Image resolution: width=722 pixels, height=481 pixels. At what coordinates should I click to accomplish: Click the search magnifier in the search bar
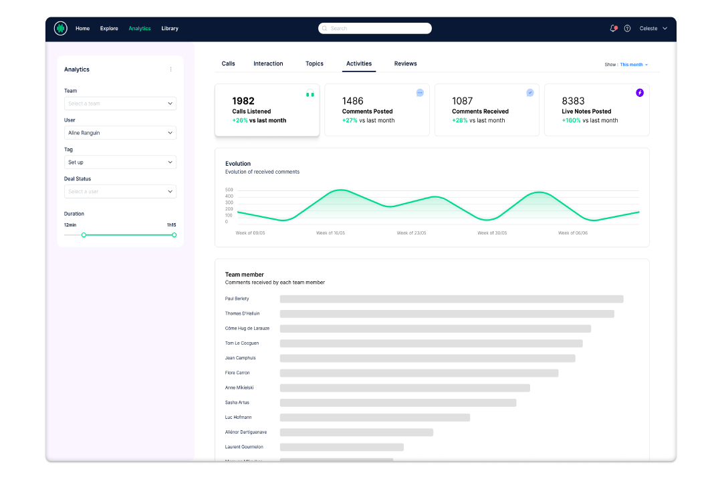tap(324, 28)
